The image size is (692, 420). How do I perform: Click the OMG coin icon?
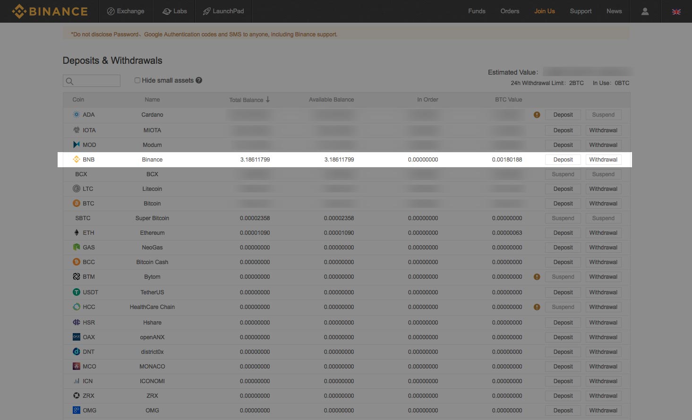77,410
